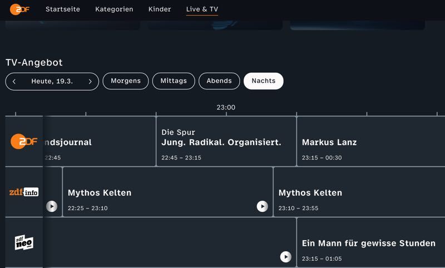The width and height of the screenshot is (445, 268).
Task: Filter schedule to Morgens
Action: (126, 81)
